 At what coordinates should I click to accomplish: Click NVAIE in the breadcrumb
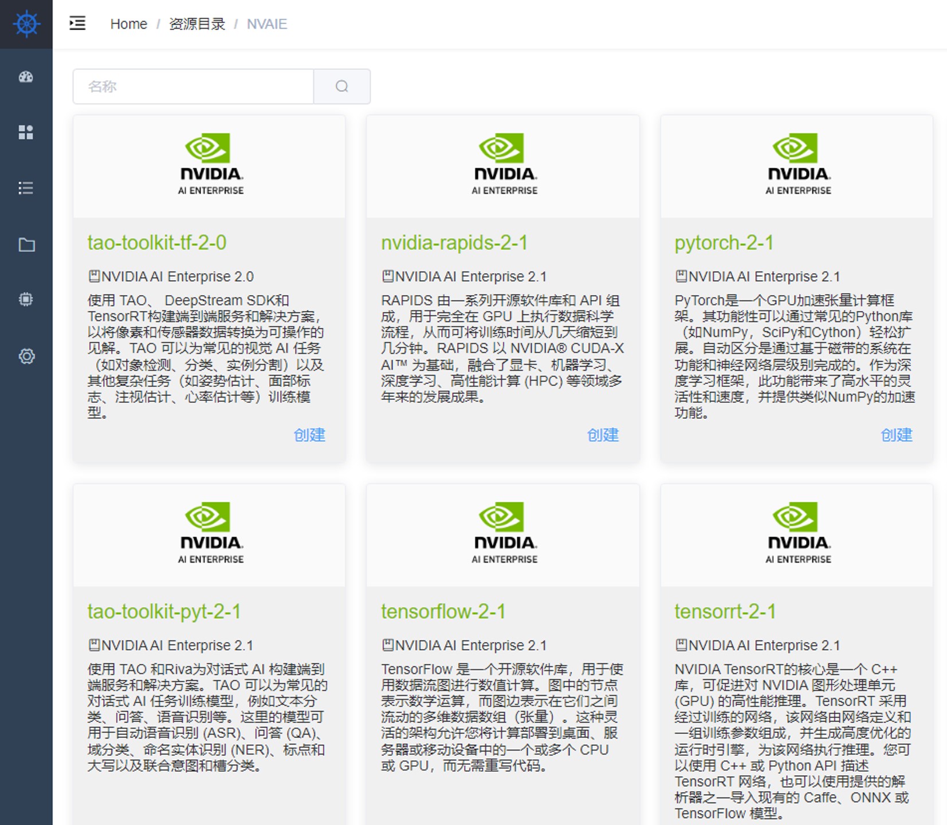coord(267,24)
